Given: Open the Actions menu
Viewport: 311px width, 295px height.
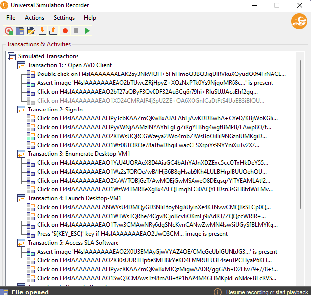Looking at the screenshot, I should click(35, 18).
